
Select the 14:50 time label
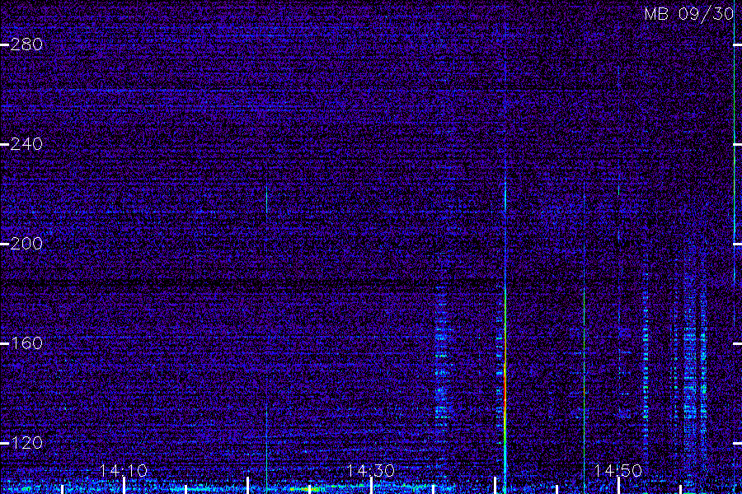pos(618,471)
